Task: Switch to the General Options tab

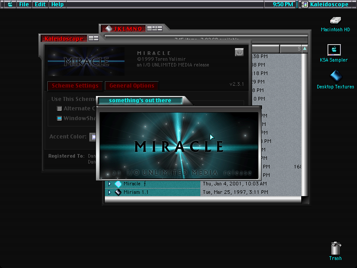Action: 132,86
